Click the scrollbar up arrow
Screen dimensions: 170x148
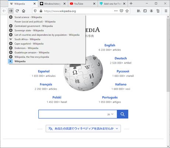168,17
